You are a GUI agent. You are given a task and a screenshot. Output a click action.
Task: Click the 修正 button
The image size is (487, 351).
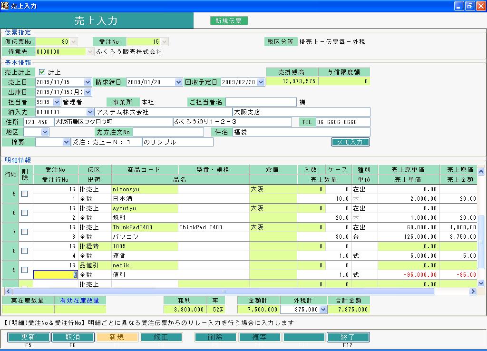[161, 337]
